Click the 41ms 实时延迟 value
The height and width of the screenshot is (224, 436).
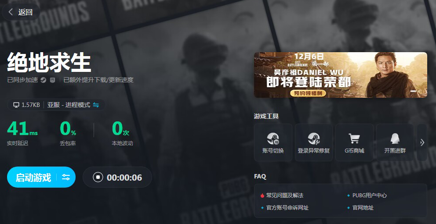click(22, 129)
